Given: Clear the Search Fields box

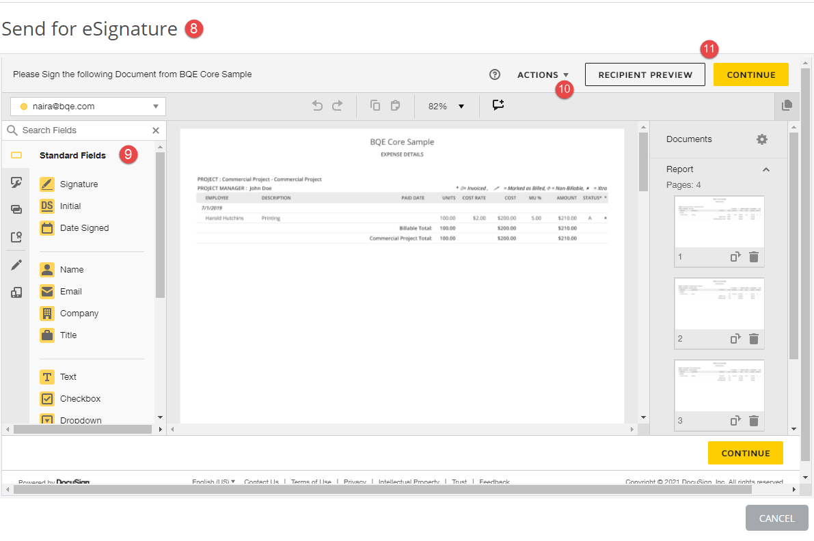Looking at the screenshot, I should (x=156, y=130).
